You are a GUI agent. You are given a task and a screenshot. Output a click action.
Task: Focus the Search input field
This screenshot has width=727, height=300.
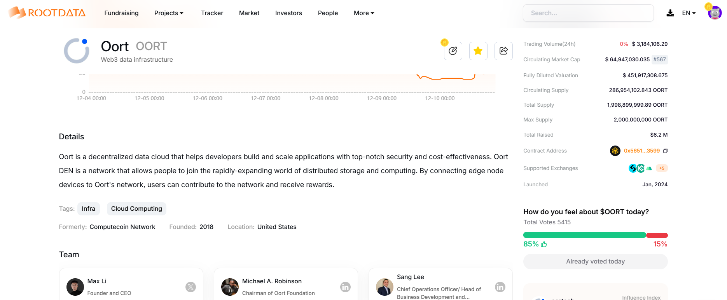[588, 13]
